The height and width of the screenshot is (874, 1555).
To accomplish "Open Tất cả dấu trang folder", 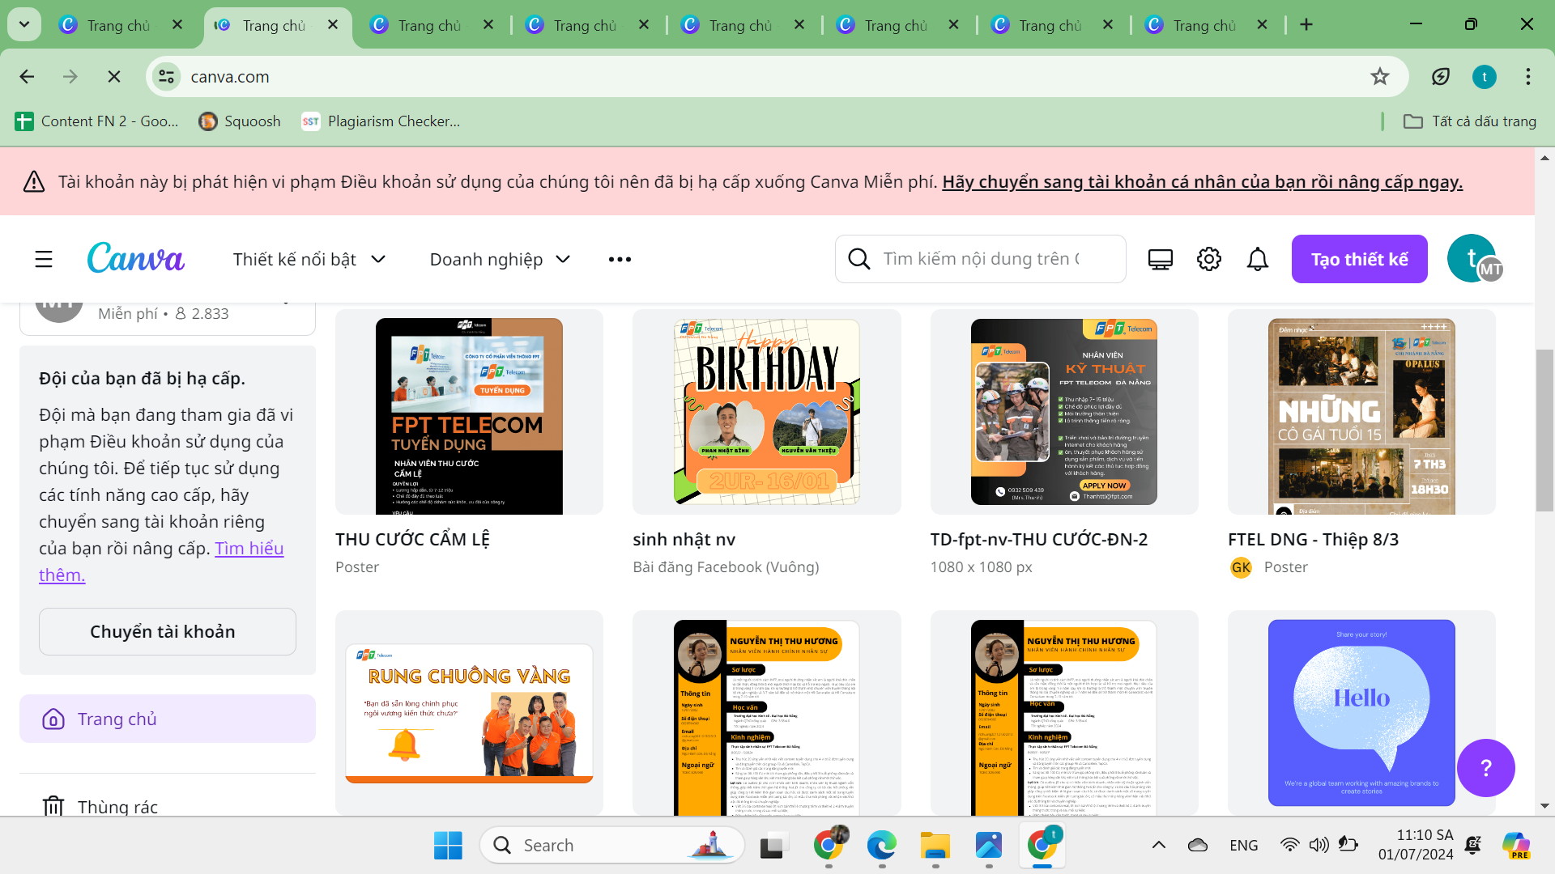I will click(x=1470, y=121).
